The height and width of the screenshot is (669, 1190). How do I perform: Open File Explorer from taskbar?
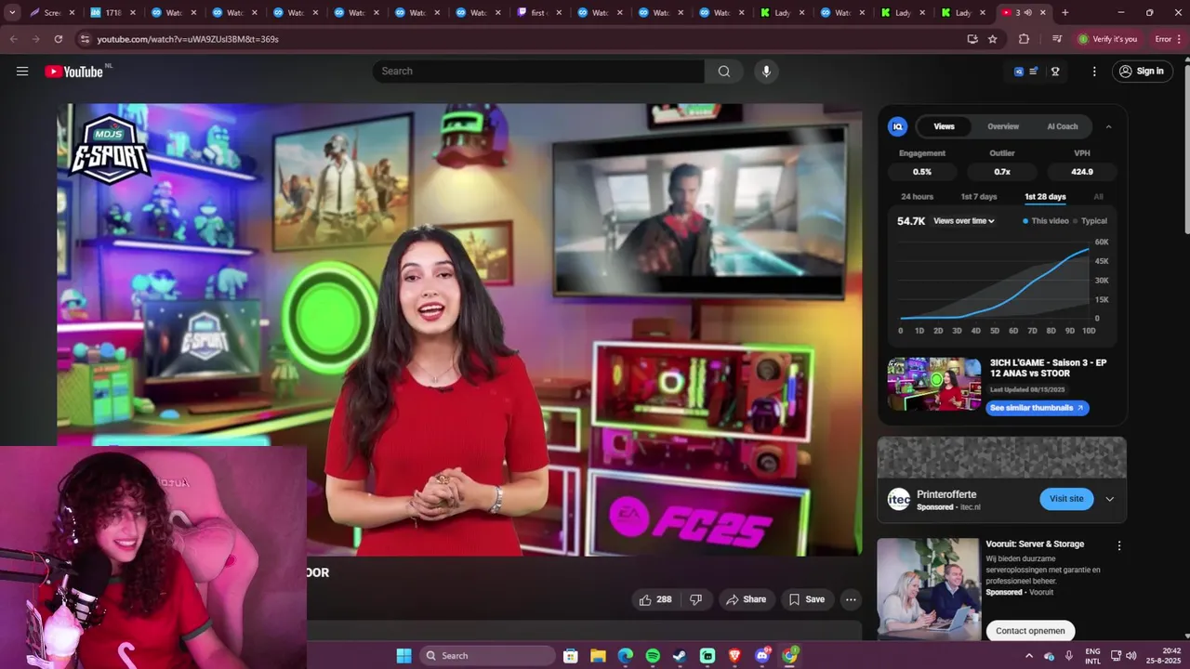598,656
